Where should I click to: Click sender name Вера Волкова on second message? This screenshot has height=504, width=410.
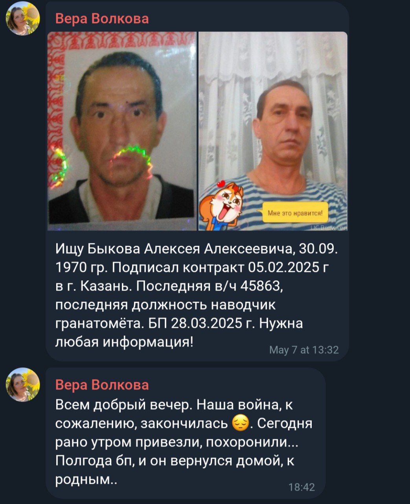(x=102, y=385)
